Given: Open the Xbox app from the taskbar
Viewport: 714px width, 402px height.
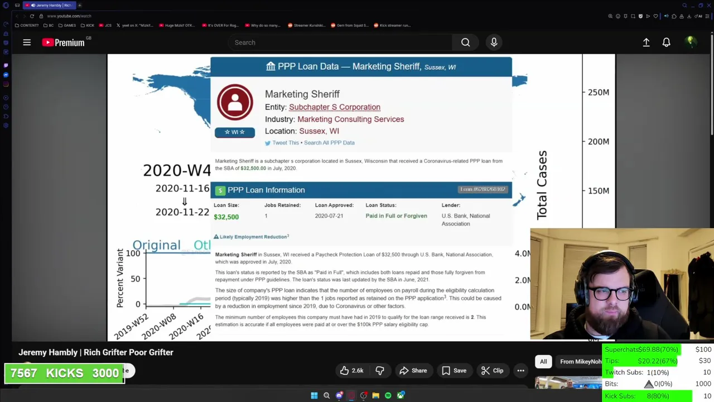Looking at the screenshot, I should 401,396.
